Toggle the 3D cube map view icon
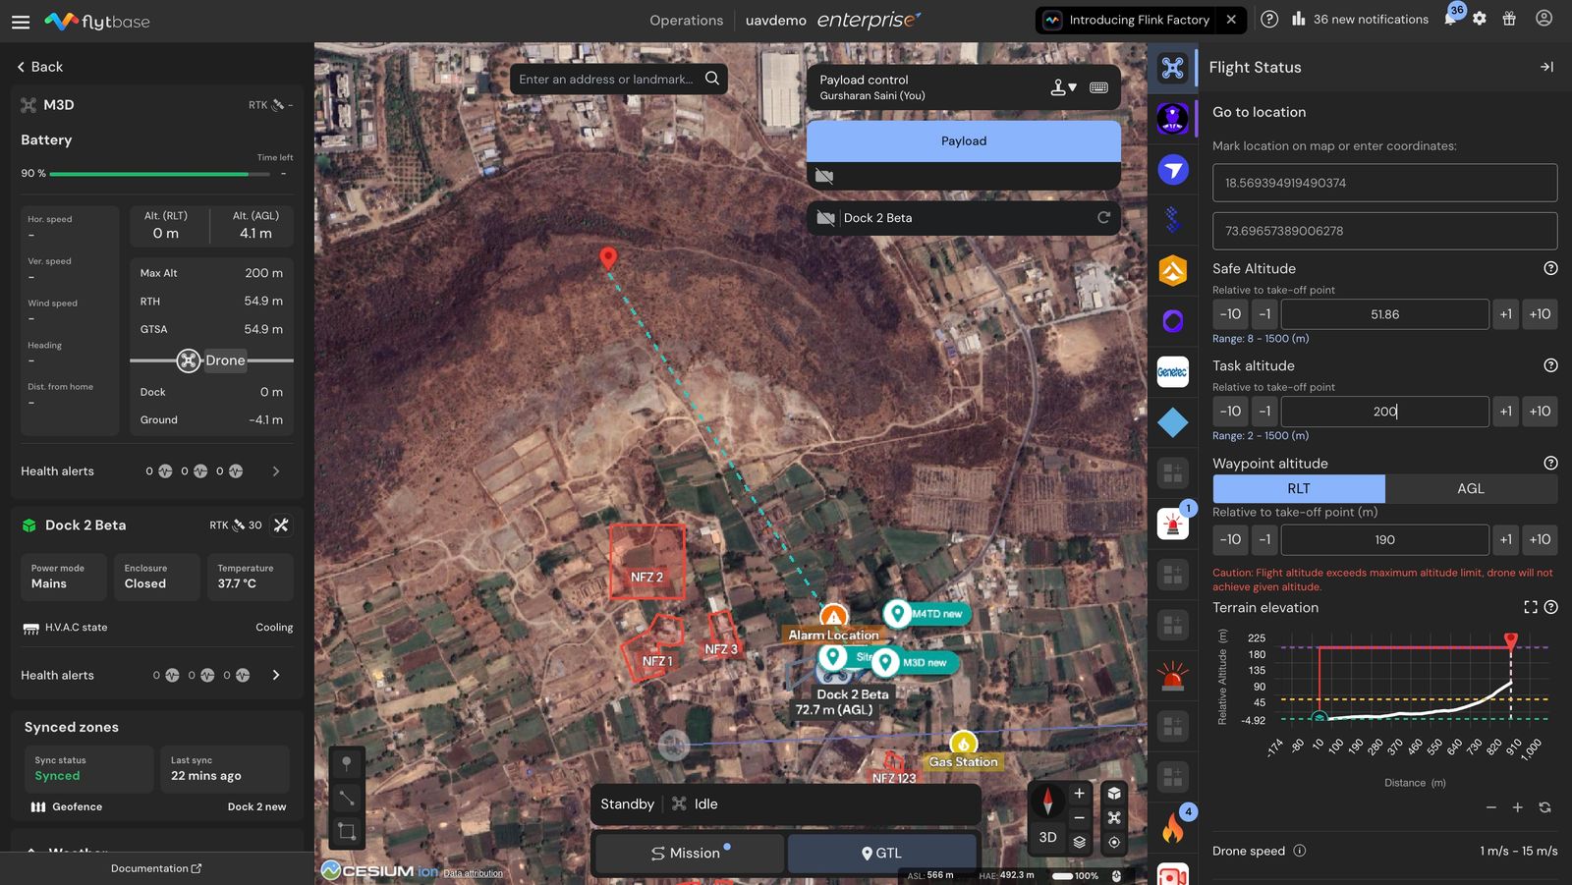Screen dimensions: 1572x885 coord(1114,794)
